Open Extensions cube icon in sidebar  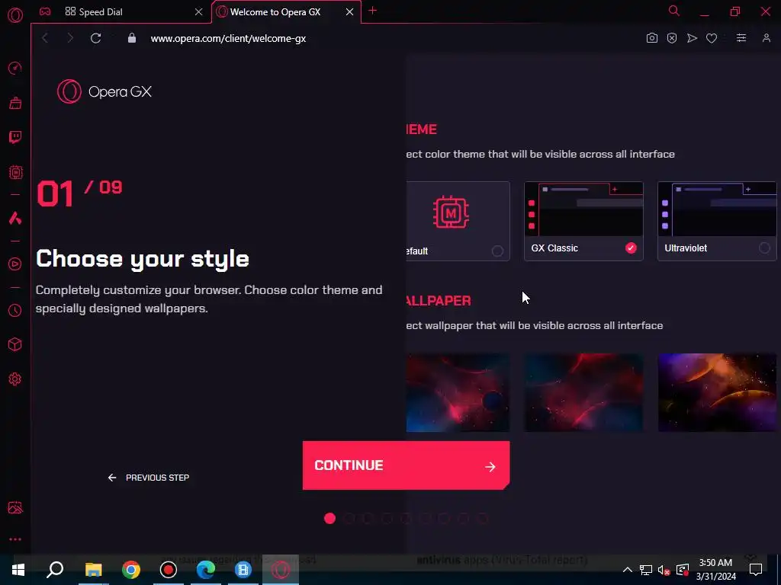(15, 345)
